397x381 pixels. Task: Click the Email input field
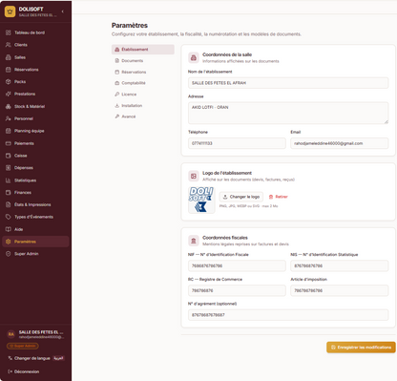[x=340, y=143]
